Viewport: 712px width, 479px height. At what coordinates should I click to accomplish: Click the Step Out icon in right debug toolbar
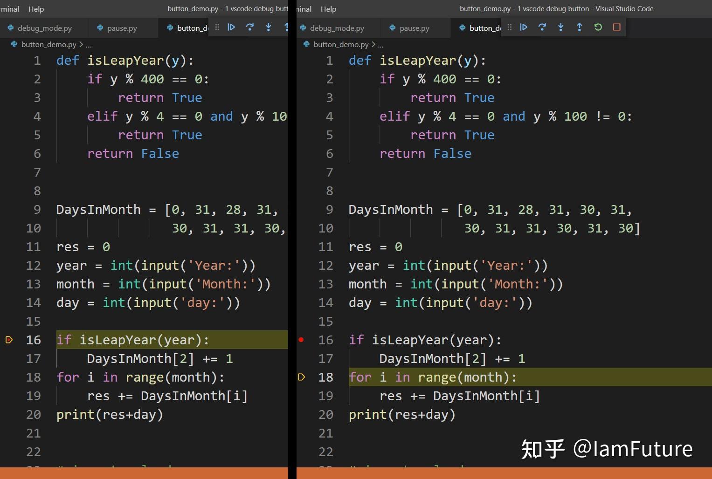click(x=580, y=27)
